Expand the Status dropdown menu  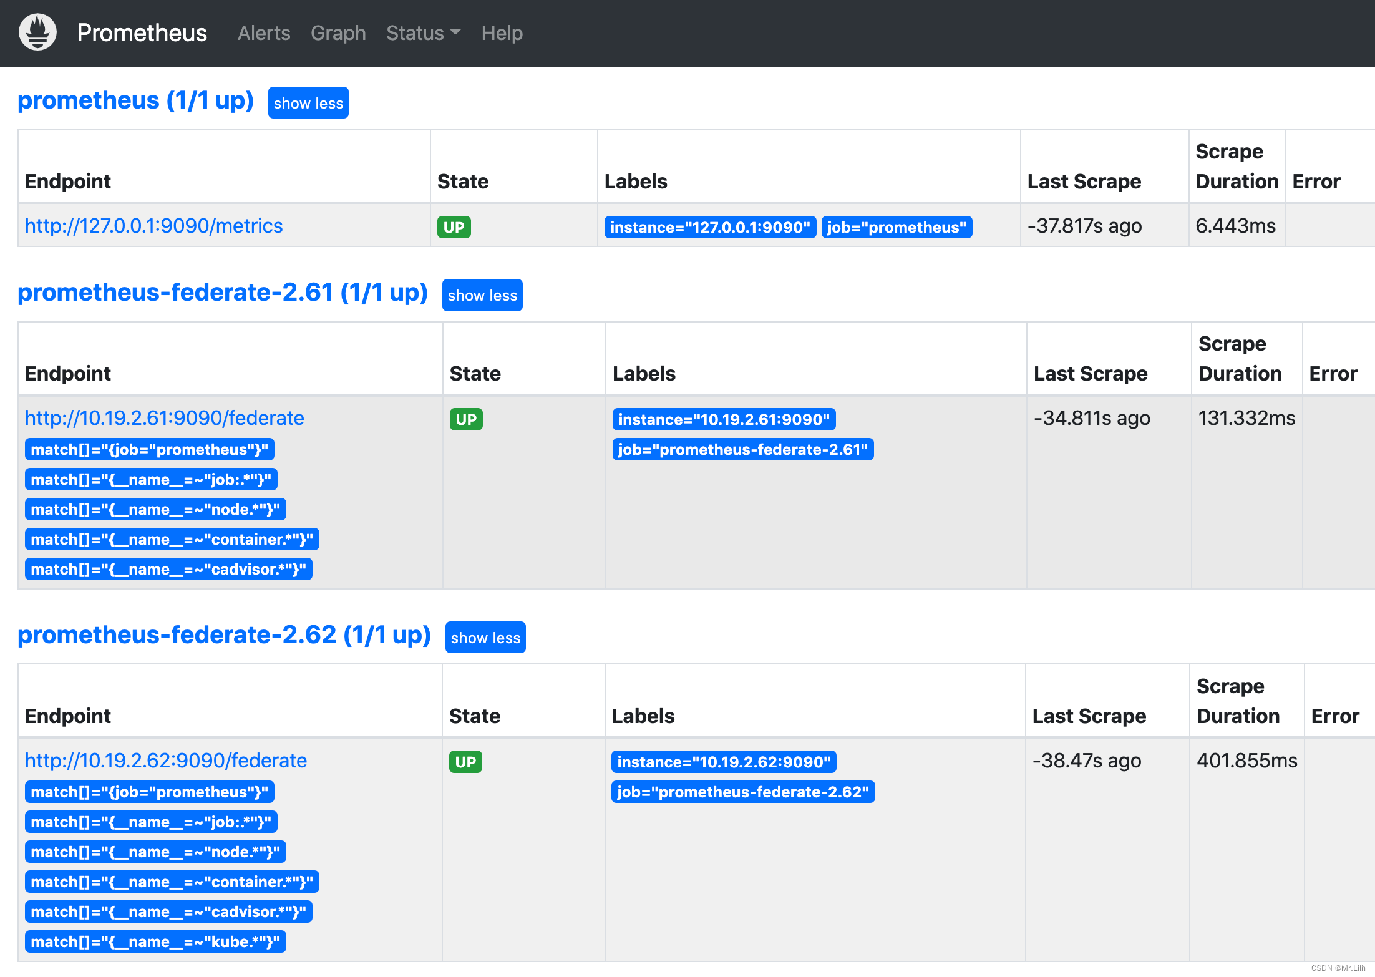pos(424,33)
